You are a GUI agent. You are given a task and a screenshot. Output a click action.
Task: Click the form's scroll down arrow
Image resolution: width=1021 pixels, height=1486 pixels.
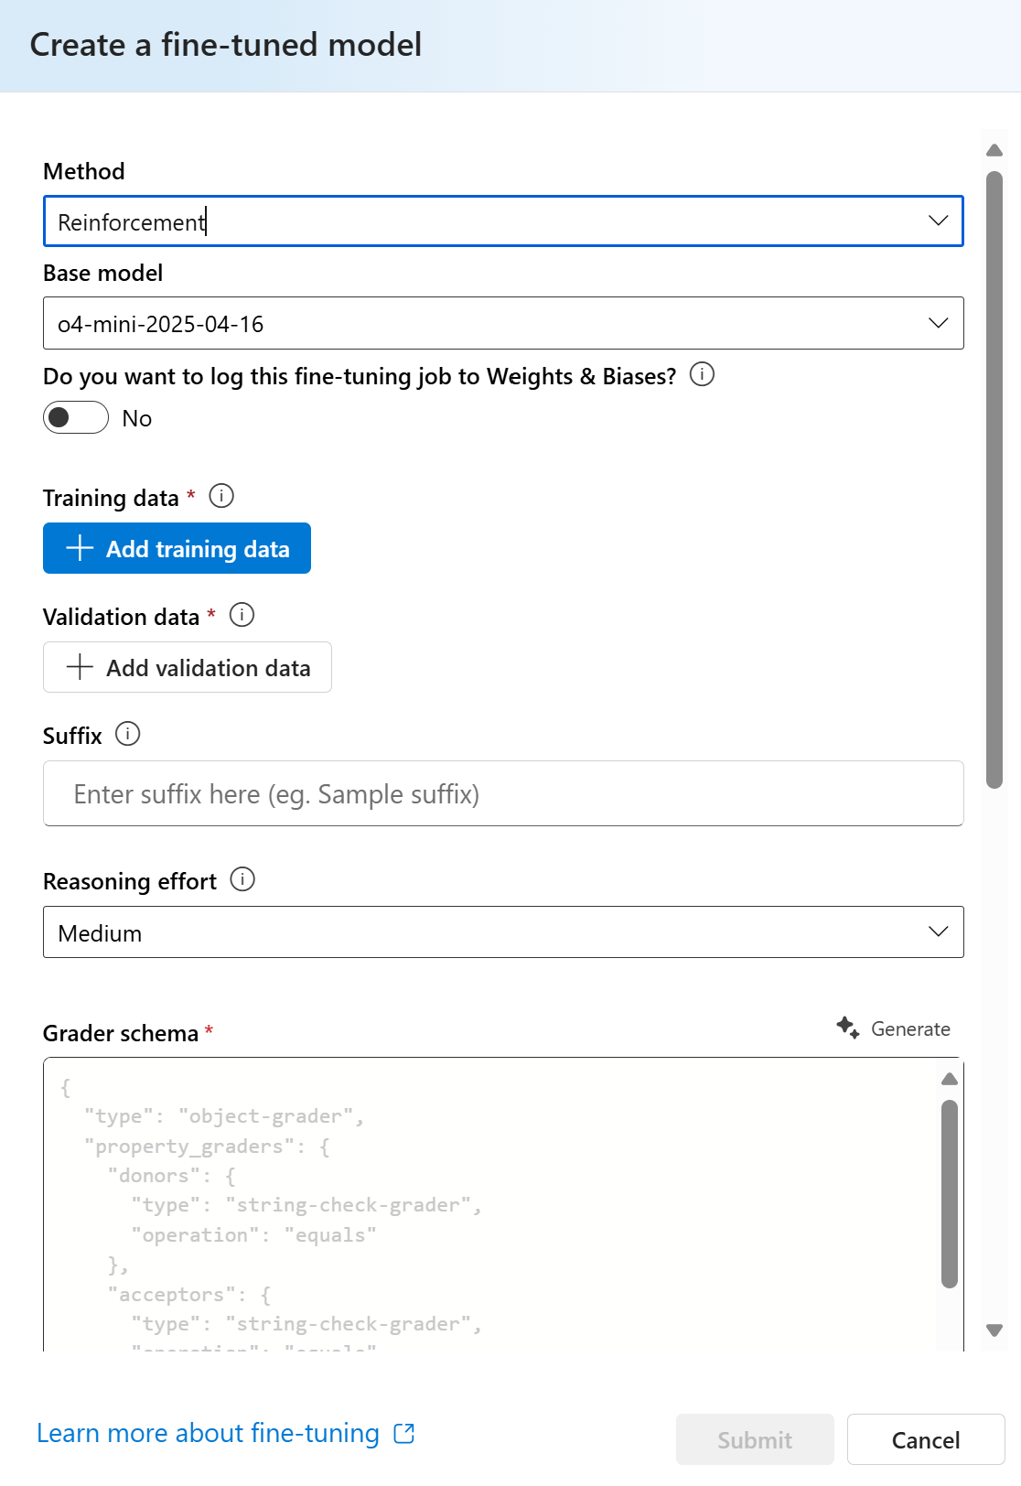[x=994, y=1330]
